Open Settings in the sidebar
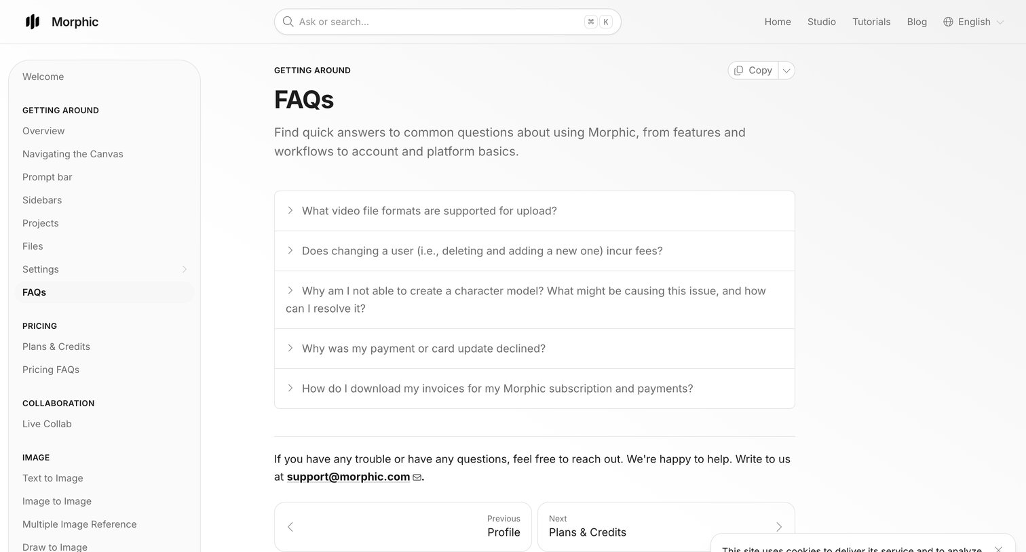The width and height of the screenshot is (1026, 552). 104,269
